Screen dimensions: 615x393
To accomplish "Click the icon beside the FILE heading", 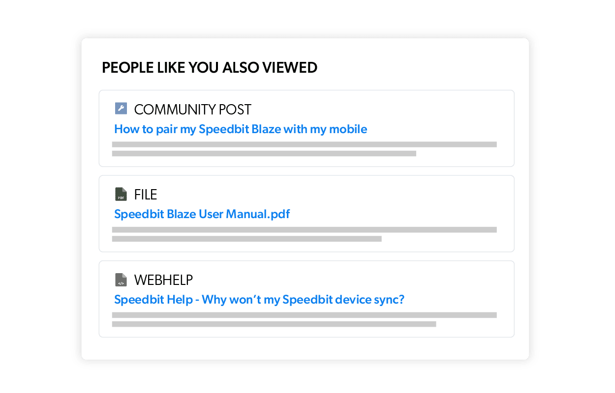I will tap(121, 194).
